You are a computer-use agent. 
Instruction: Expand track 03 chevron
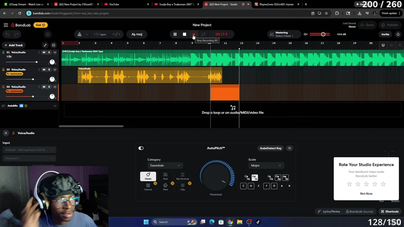(55, 87)
